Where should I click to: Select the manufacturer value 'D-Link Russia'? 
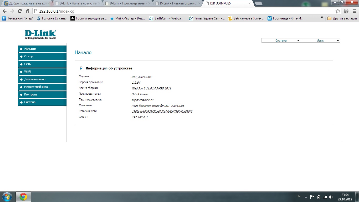[140, 94]
